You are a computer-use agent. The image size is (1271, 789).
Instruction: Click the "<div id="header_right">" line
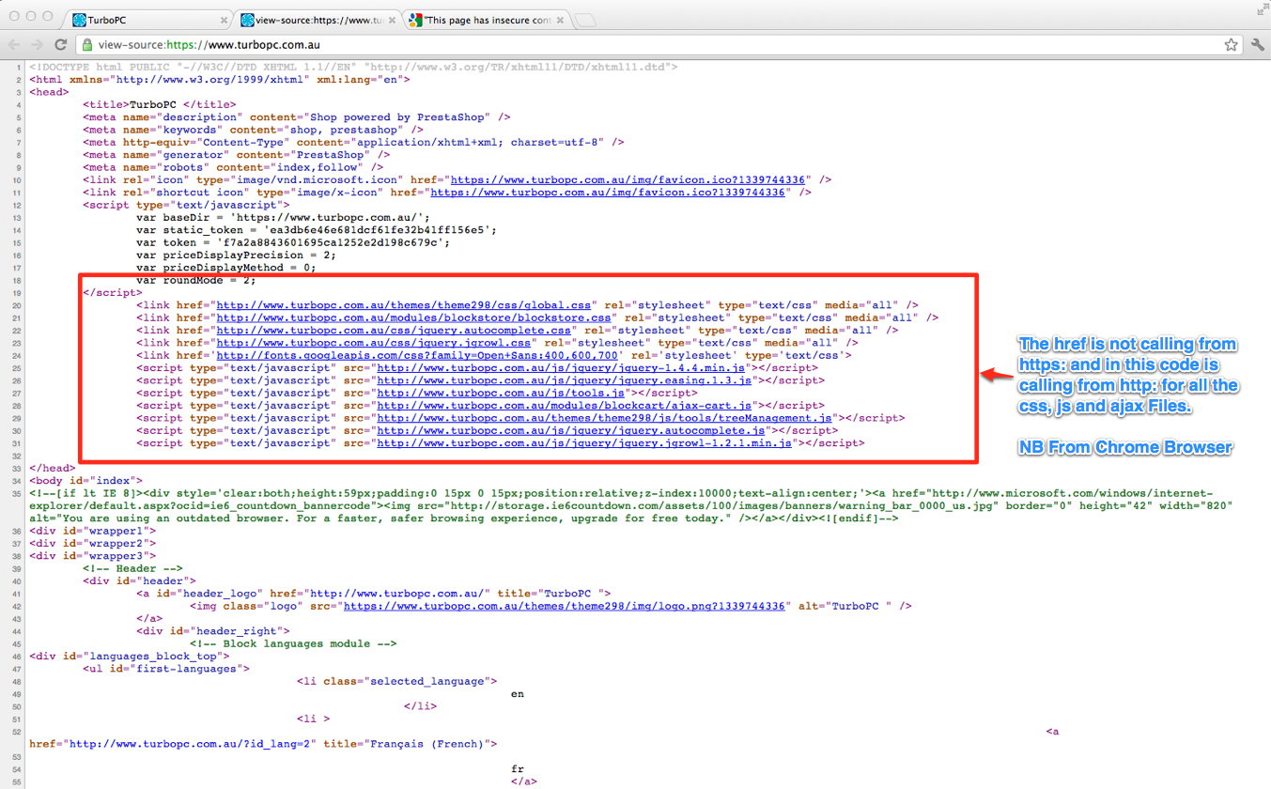click(213, 632)
